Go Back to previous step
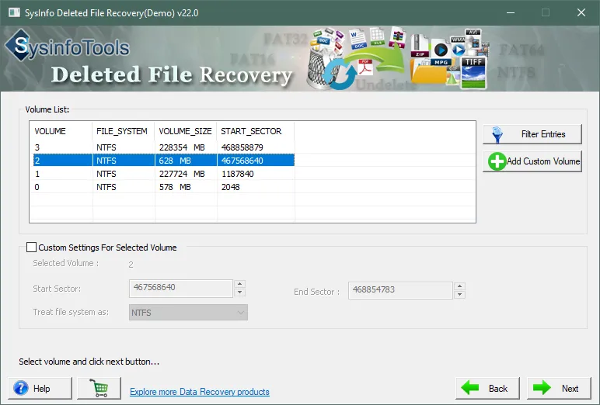The image size is (600, 405). pyautogui.click(x=487, y=388)
